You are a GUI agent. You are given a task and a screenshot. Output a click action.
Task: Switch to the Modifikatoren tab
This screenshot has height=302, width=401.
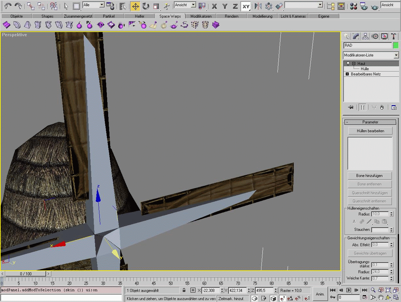click(x=201, y=16)
